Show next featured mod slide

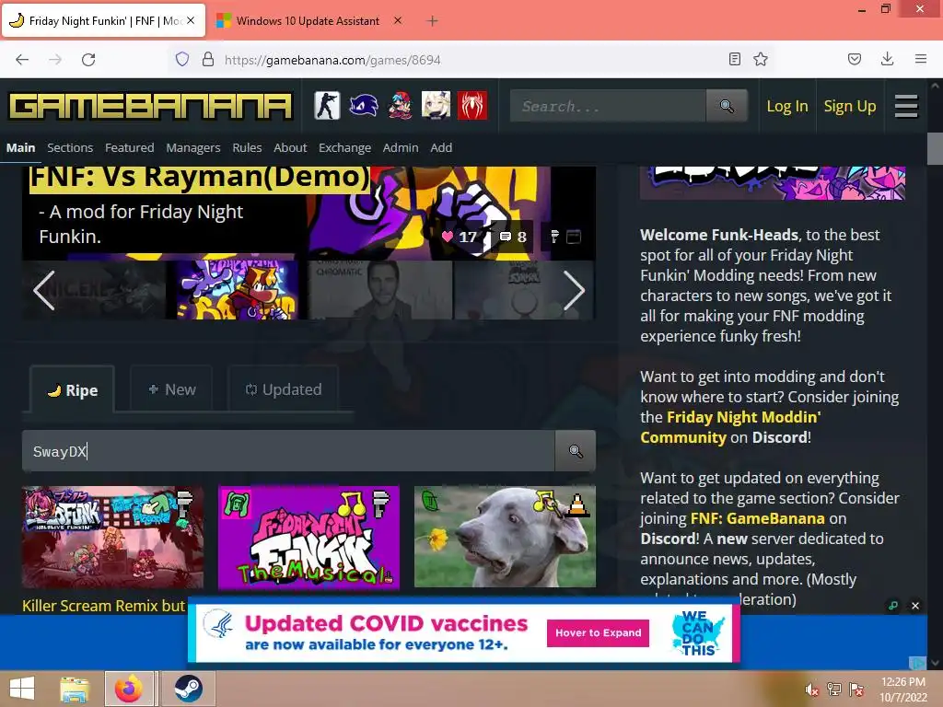click(575, 290)
